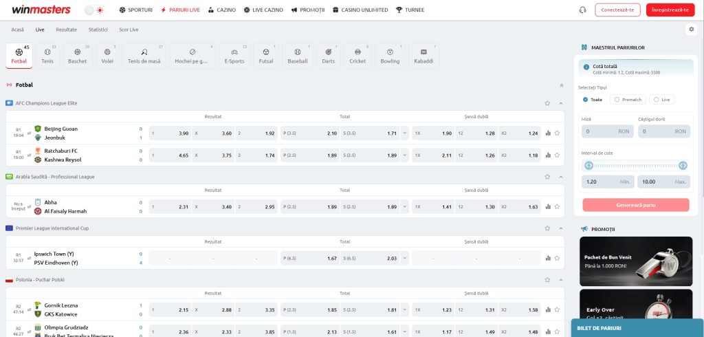Collapse the Premier League International Cup group
This screenshot has width=704, height=337.
561,228
